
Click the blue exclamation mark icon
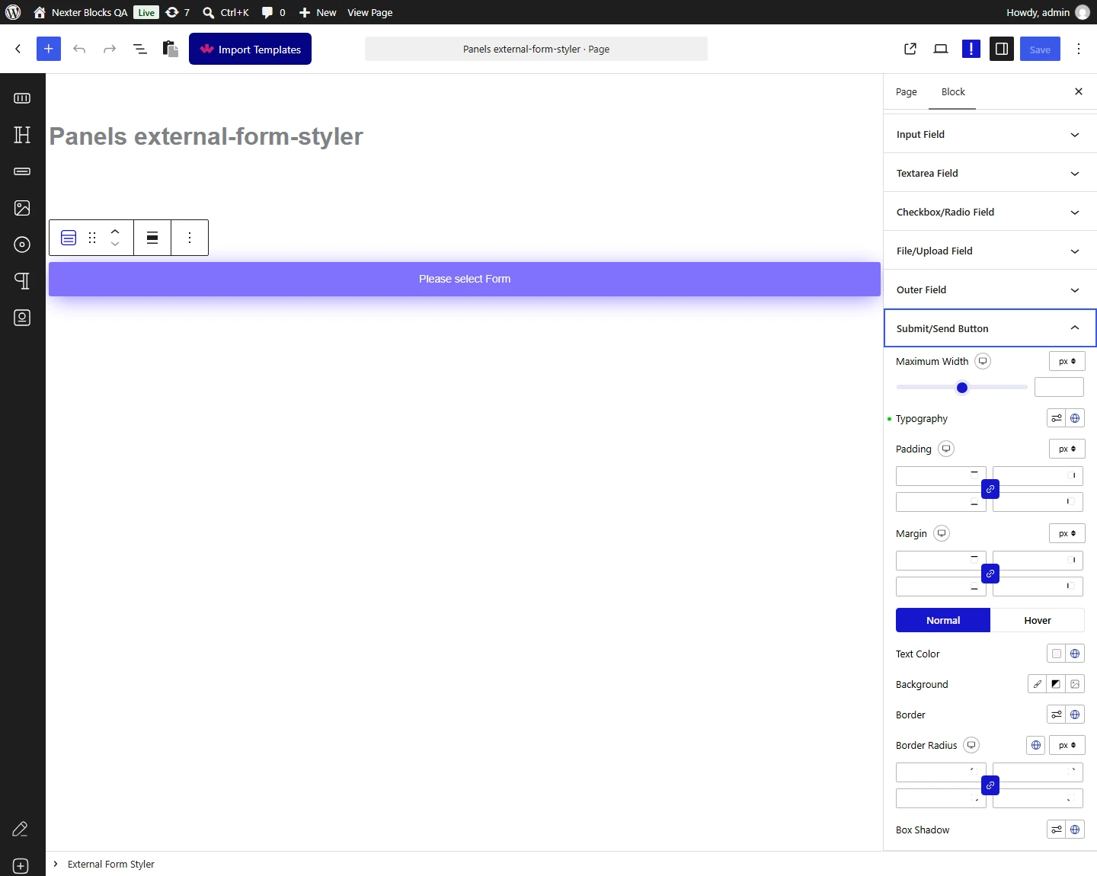click(x=971, y=49)
